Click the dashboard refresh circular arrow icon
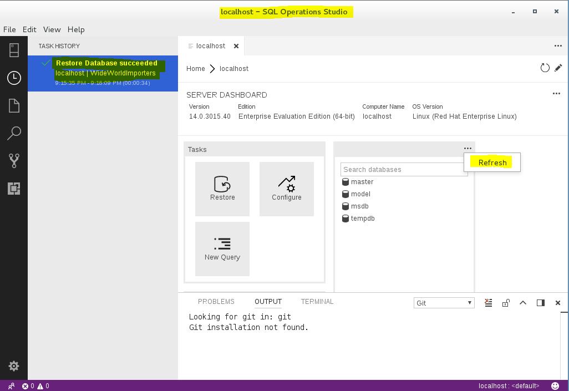This screenshot has width=569, height=391. (x=545, y=68)
